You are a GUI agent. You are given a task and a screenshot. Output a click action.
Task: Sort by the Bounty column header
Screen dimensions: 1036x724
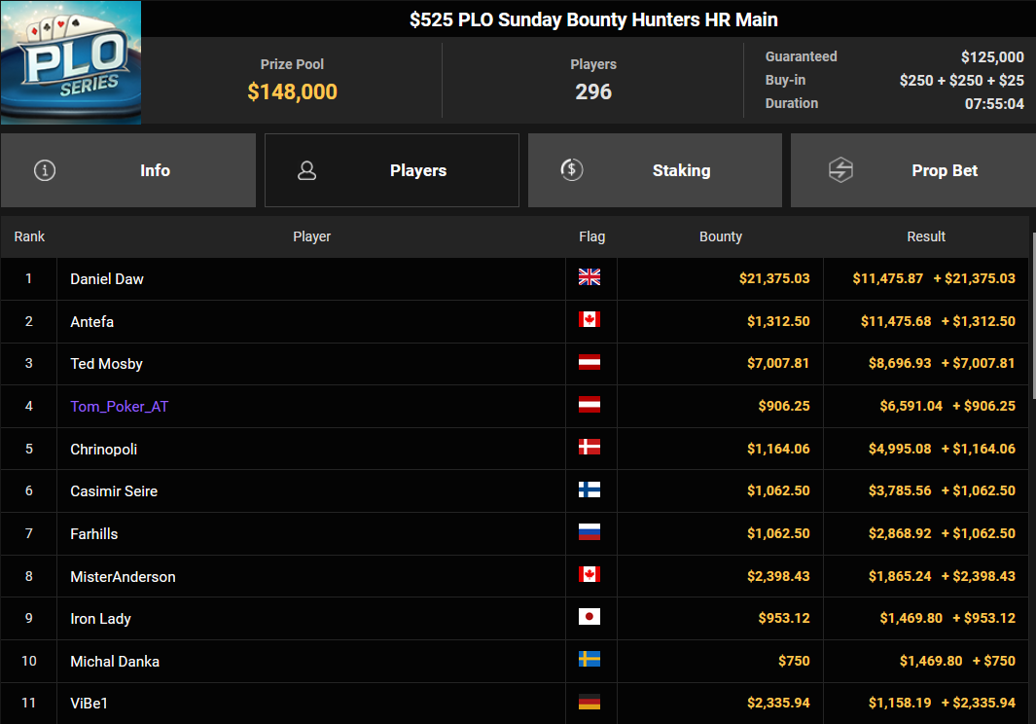point(721,236)
